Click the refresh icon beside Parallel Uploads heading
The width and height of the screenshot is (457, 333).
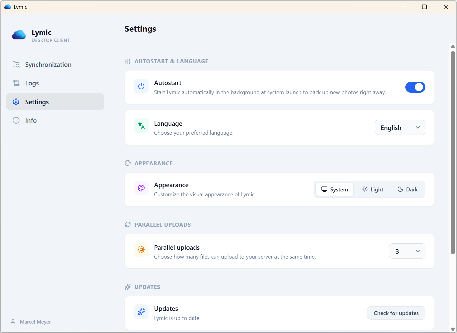pyautogui.click(x=128, y=225)
